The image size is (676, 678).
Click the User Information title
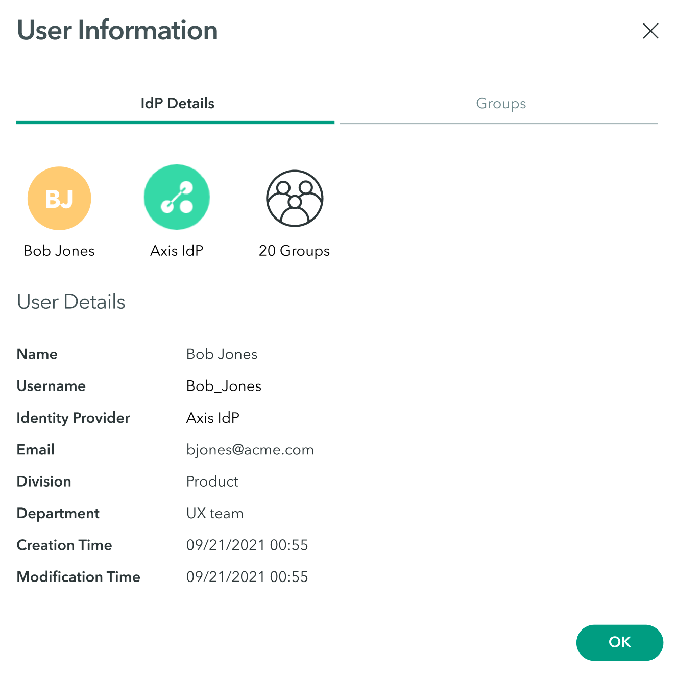(x=117, y=30)
